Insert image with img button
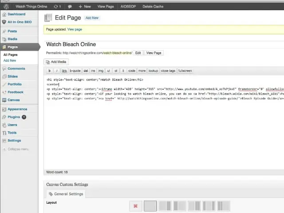 tap(101, 71)
